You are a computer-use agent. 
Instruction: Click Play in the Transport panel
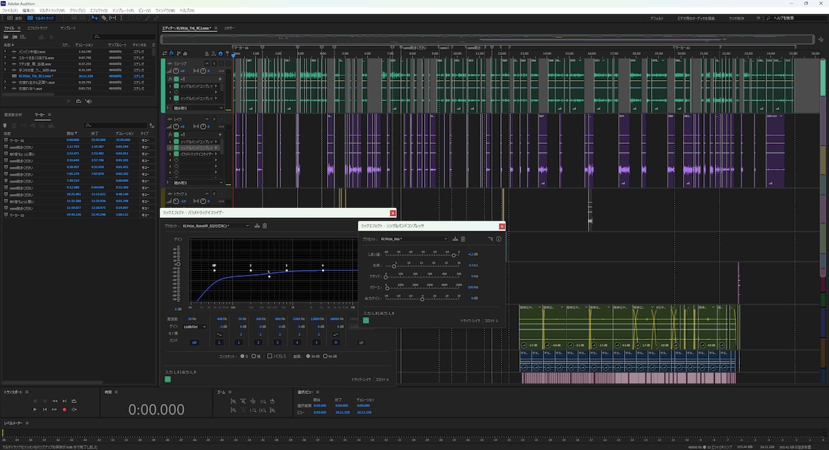(x=35, y=409)
